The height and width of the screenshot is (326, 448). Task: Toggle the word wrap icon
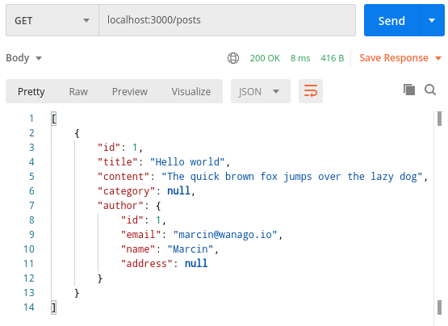pyautogui.click(x=311, y=91)
